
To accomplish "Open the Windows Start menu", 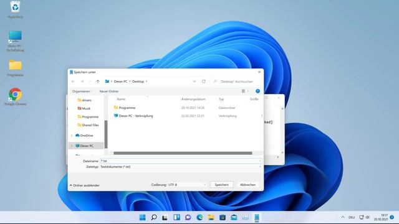I will click(x=143, y=217).
